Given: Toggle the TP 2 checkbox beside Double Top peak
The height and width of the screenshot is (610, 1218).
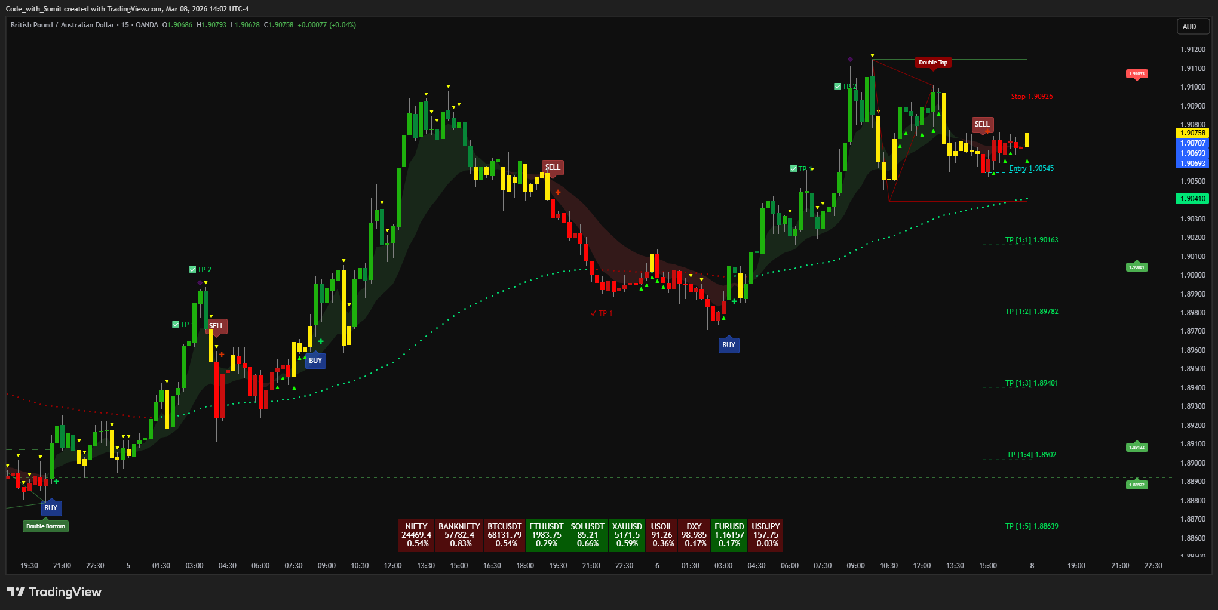Looking at the screenshot, I should (837, 87).
